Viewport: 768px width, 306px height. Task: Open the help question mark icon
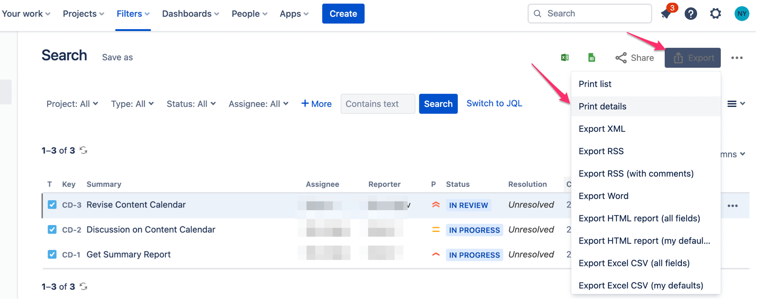pyautogui.click(x=691, y=14)
